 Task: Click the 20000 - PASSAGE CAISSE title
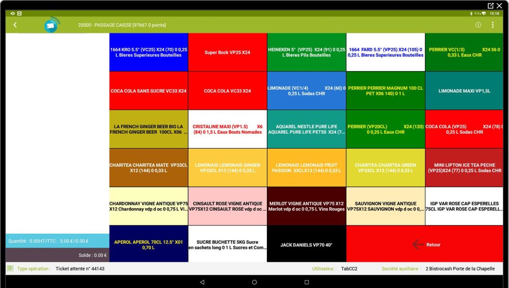pos(122,25)
